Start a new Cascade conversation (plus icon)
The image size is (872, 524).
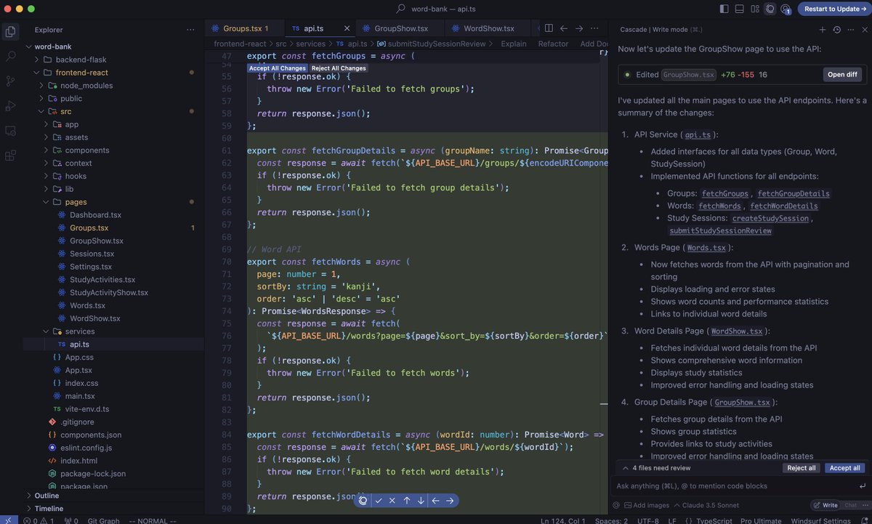823,30
